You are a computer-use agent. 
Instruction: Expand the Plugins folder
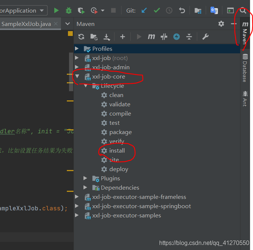pyautogui.click(x=85, y=178)
